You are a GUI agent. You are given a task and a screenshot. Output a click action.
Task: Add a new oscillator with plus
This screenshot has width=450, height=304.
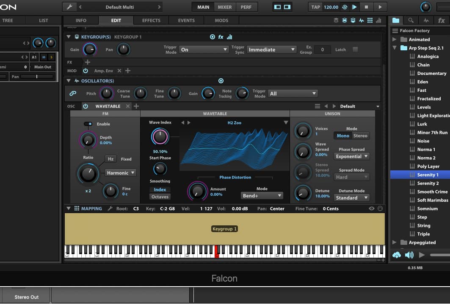pos(136,106)
